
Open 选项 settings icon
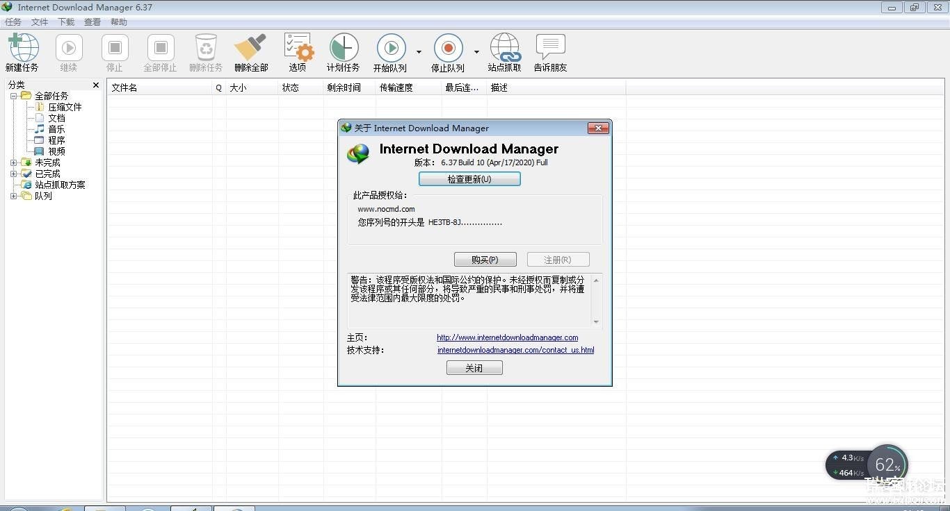point(298,48)
